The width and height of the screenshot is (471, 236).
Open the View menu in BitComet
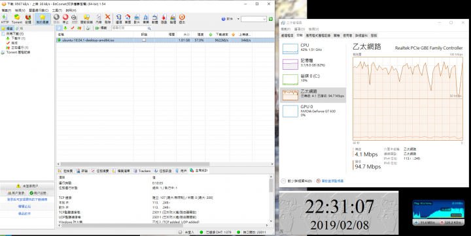coord(20,10)
